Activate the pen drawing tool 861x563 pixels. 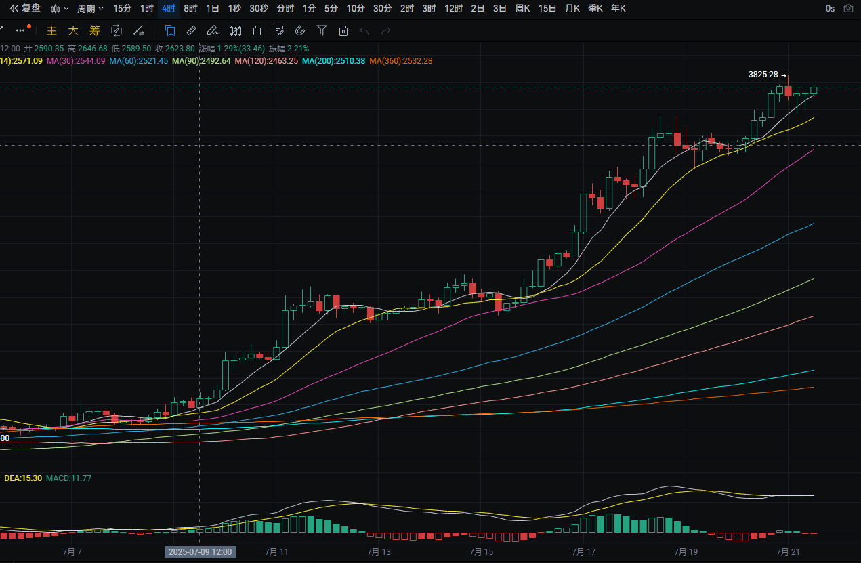(213, 30)
